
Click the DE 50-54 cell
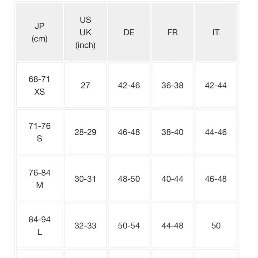click(129, 226)
